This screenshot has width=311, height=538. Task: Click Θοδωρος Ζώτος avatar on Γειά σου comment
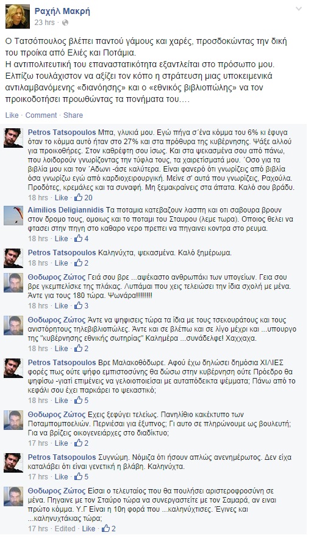tap(13, 283)
